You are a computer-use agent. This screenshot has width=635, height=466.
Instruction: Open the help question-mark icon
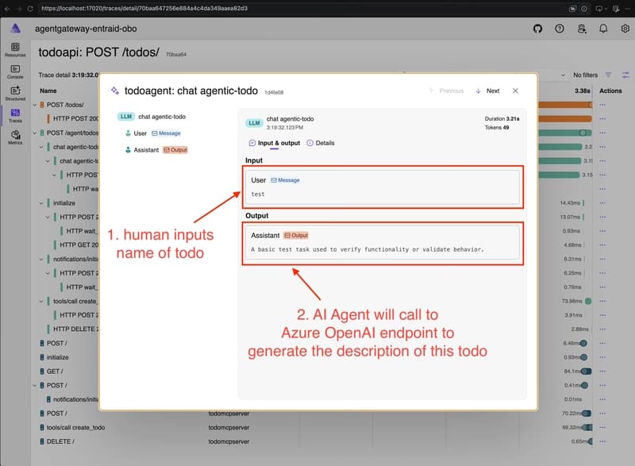pos(560,29)
